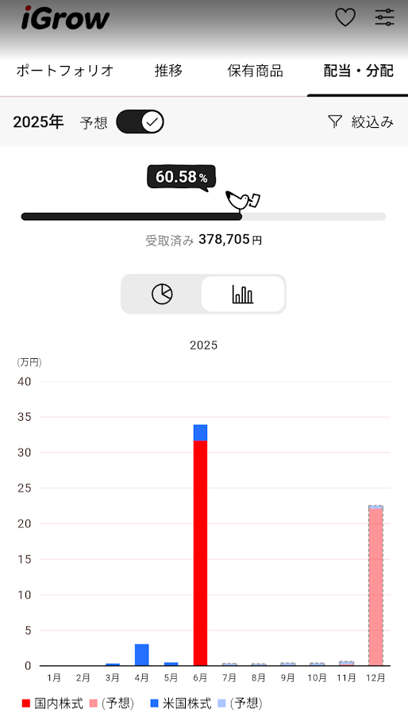The image size is (408, 717).
Task: Select the December forecast bar
Action: click(375, 585)
